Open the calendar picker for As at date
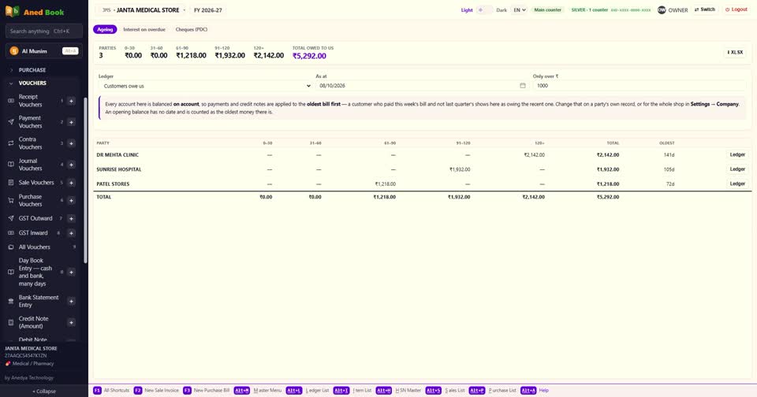This screenshot has height=397, width=757. [x=522, y=85]
